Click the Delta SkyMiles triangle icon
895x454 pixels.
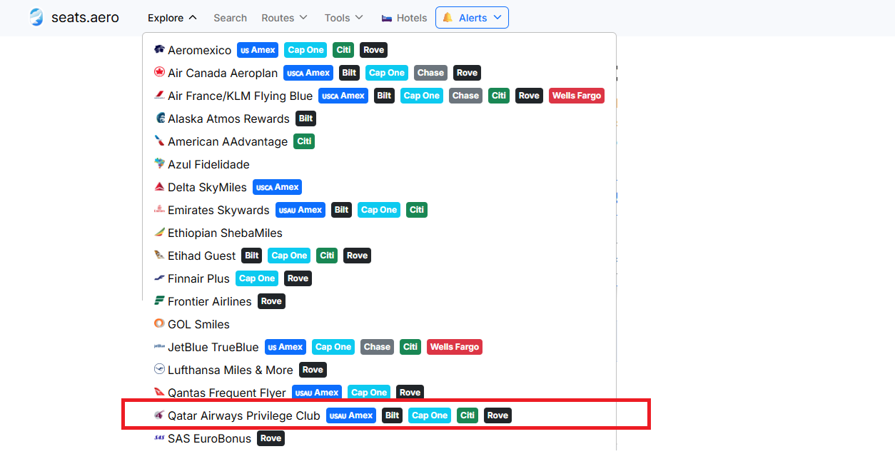(159, 186)
